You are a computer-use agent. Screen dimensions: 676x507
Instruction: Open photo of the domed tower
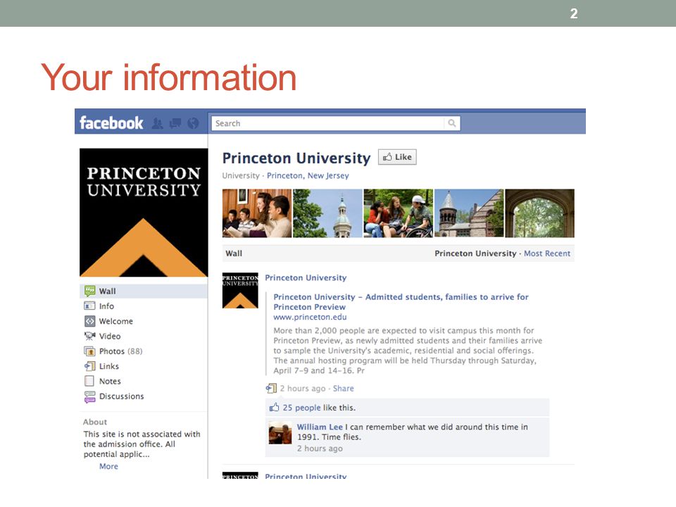327,213
